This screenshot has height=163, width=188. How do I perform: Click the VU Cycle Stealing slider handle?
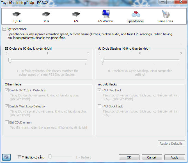click(102, 60)
